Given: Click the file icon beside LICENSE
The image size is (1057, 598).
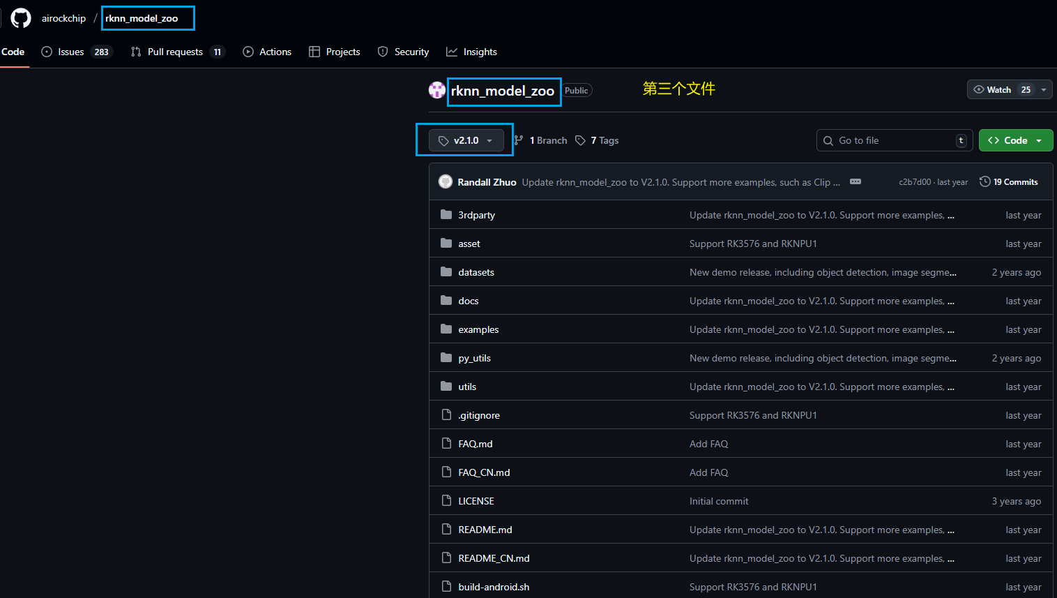Looking at the screenshot, I should pos(446,500).
